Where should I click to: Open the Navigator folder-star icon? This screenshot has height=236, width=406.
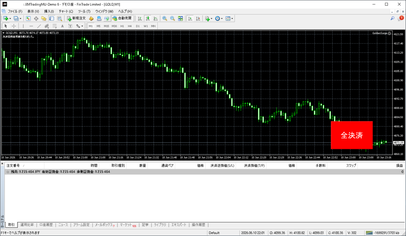44,18
